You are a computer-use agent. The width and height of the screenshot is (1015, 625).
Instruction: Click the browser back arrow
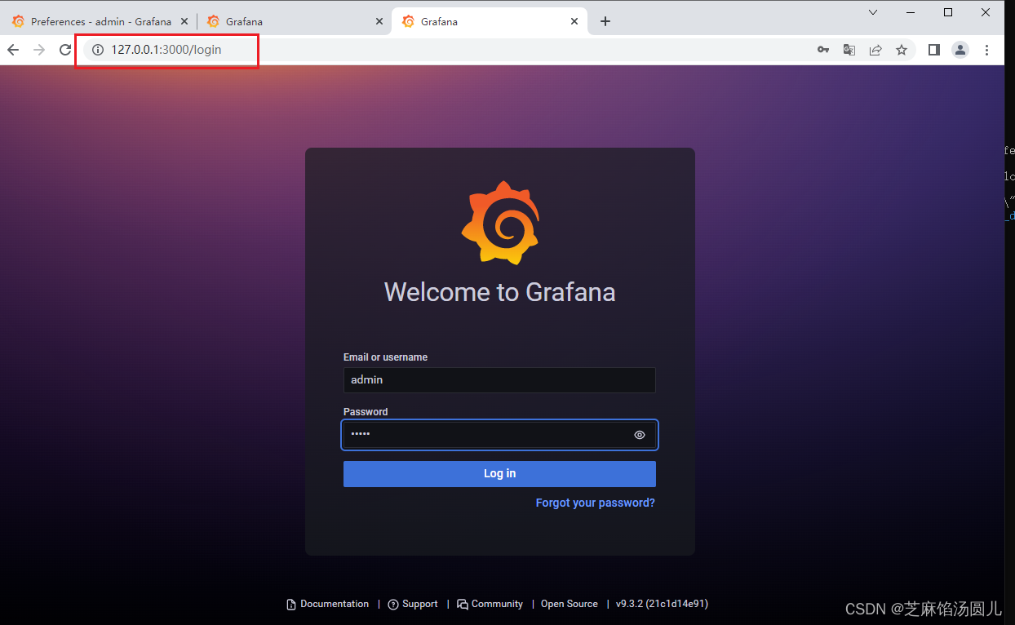pos(13,50)
